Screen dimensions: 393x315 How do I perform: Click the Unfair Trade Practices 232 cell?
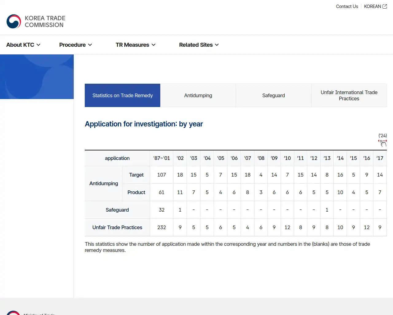coord(161,227)
